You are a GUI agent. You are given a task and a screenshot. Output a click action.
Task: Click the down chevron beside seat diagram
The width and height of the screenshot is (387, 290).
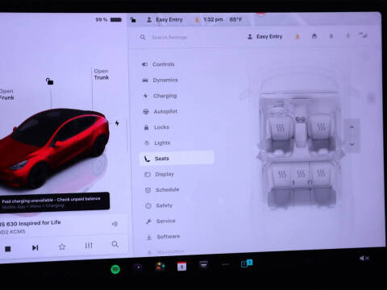(352, 144)
